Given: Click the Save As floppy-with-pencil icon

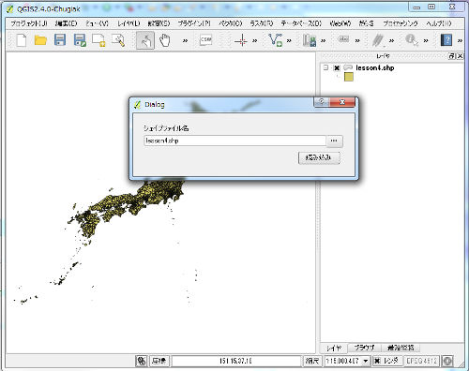Looking at the screenshot, I should pyautogui.click(x=80, y=40).
